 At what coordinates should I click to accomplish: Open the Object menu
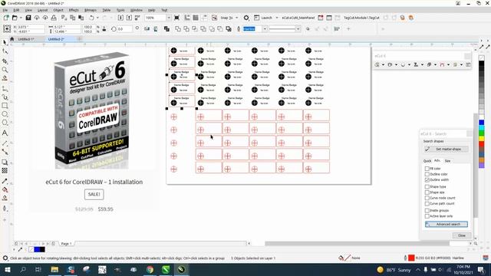point(58,10)
